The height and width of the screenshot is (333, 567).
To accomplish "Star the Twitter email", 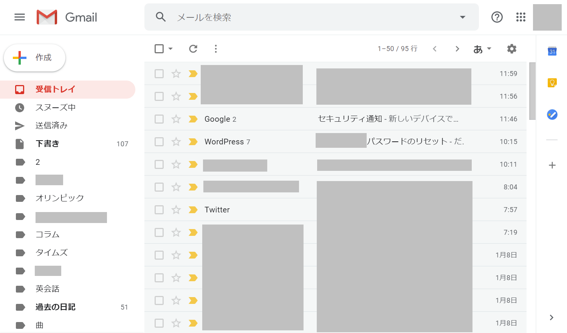I will (176, 210).
